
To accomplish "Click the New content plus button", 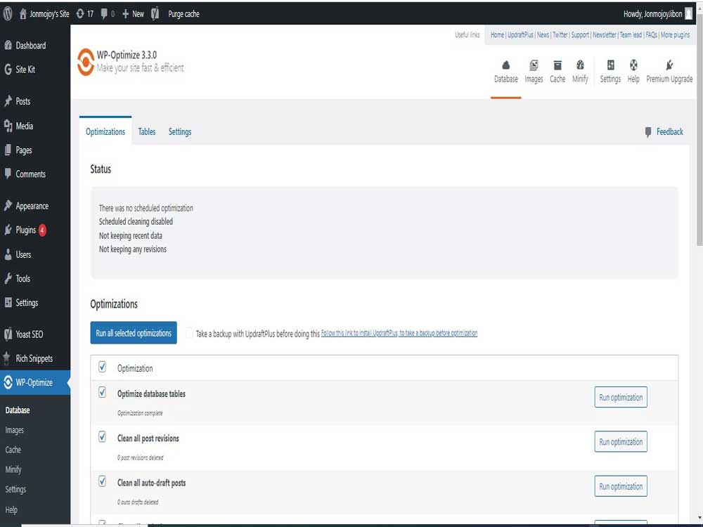I will [133, 14].
